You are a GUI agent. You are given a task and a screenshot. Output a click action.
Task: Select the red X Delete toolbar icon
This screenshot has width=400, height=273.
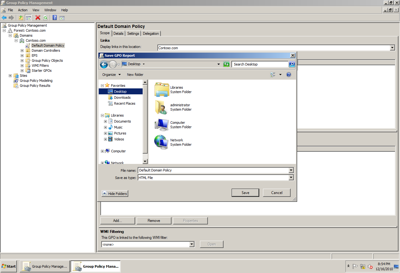(x=38, y=18)
